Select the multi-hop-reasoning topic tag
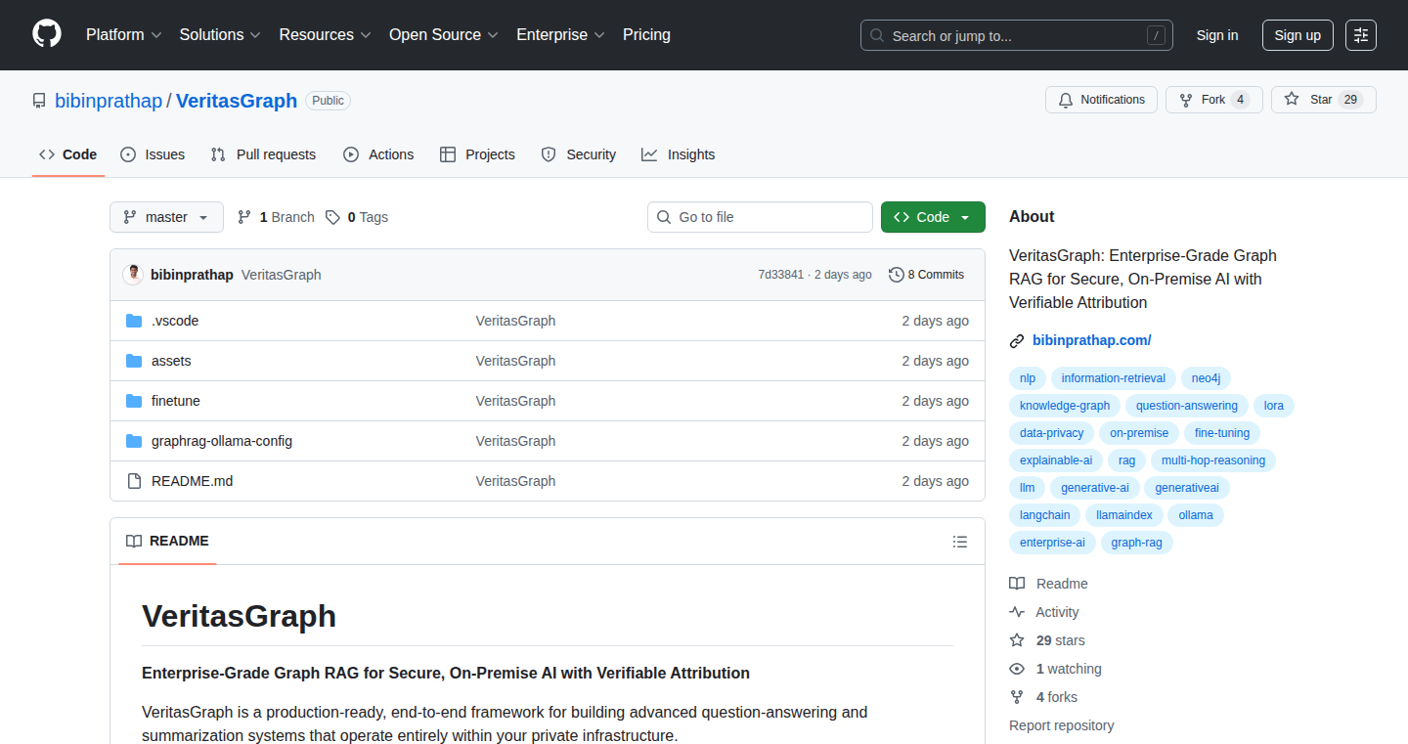Viewport: 1408px width, 744px height. coord(1212,460)
